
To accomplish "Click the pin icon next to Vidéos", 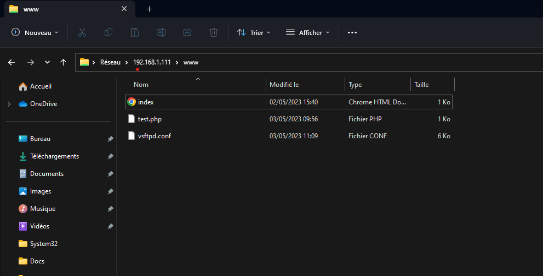I will coord(110,226).
